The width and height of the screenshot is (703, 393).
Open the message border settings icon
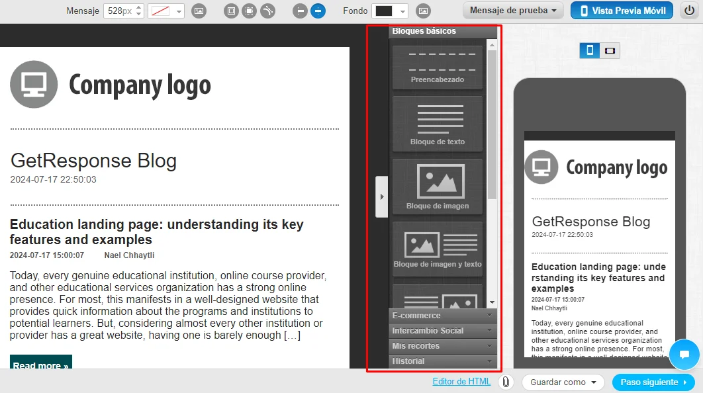[x=231, y=11]
